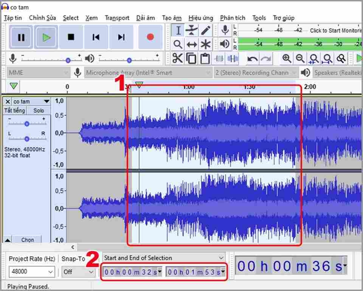The height and width of the screenshot is (291, 363).
Task: Enable Solo on the co tam track
Action: pyautogui.click(x=38, y=110)
